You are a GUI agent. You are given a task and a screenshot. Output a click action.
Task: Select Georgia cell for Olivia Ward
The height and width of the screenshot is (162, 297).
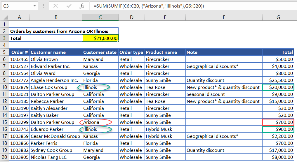100,73
